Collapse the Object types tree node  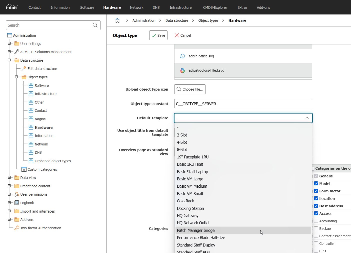point(16,77)
